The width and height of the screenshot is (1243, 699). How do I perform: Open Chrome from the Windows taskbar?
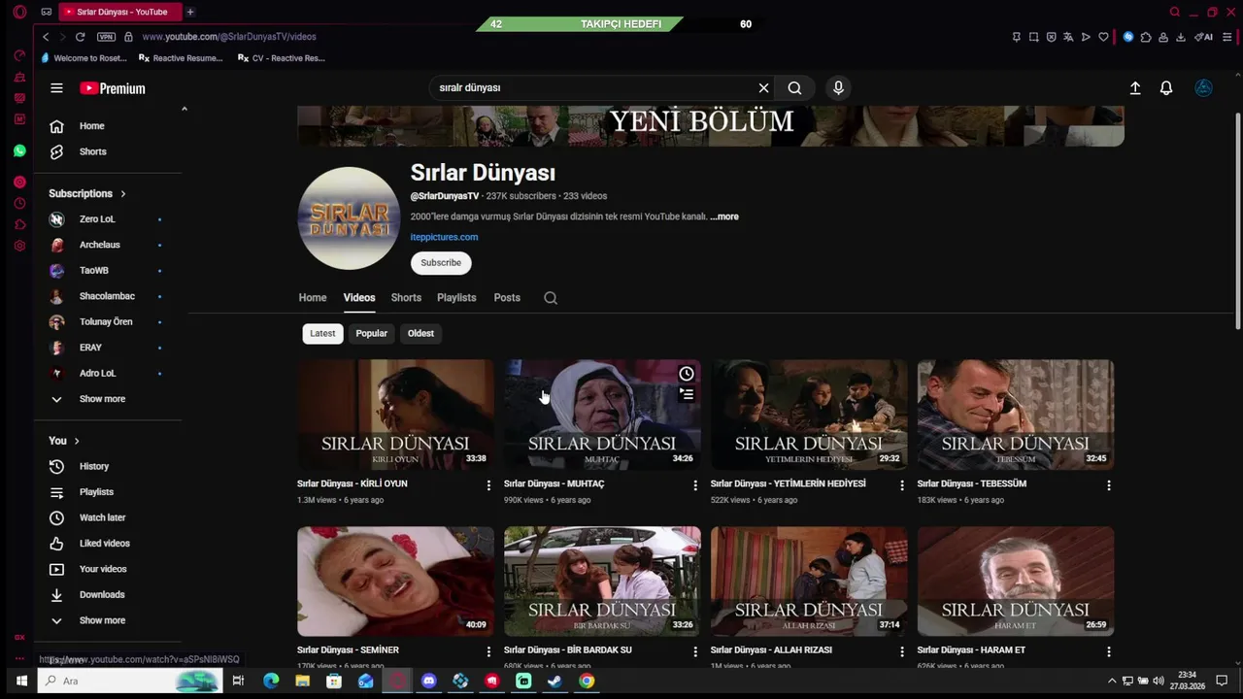(587, 682)
